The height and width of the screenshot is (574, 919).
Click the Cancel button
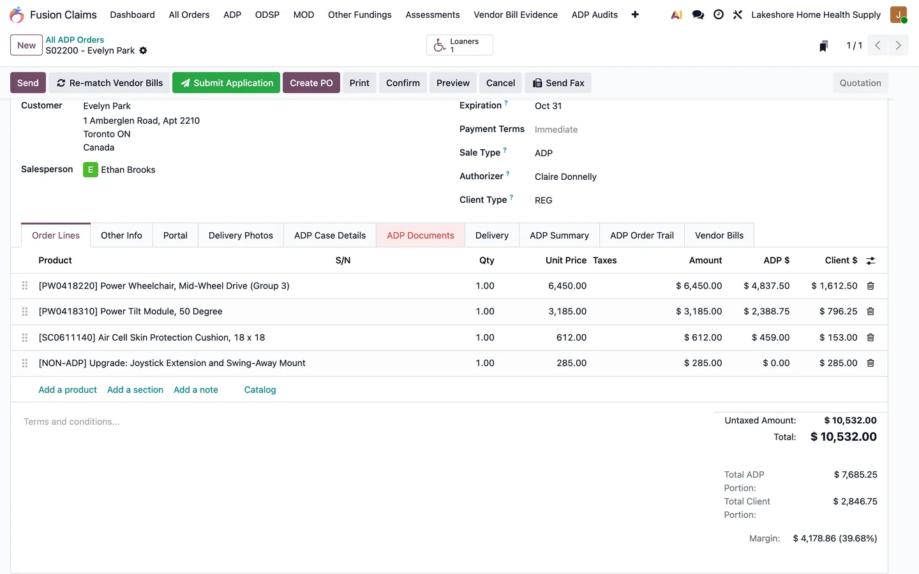(x=500, y=83)
